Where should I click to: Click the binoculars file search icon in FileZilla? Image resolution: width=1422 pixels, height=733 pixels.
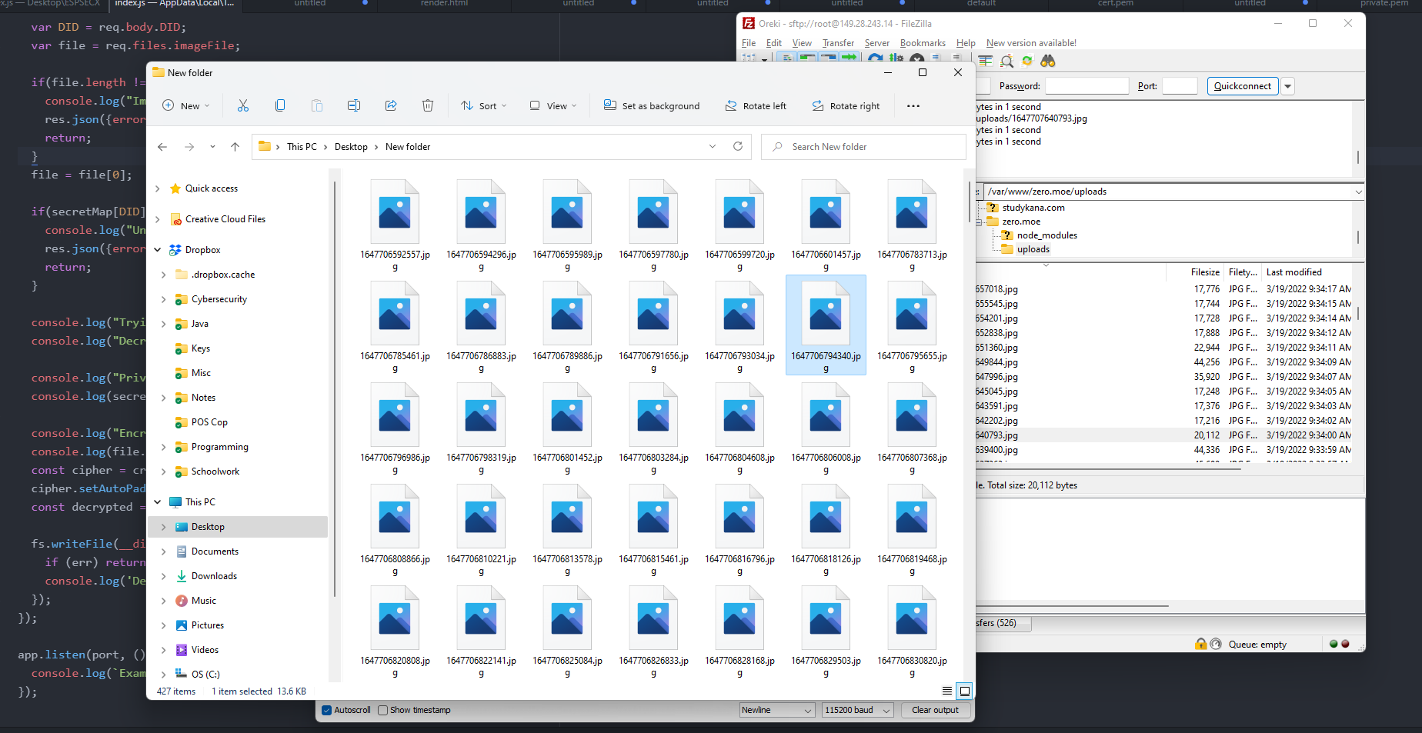point(1048,61)
